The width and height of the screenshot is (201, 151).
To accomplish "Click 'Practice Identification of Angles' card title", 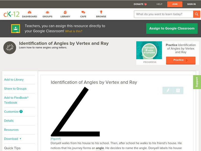I will 181,49.
